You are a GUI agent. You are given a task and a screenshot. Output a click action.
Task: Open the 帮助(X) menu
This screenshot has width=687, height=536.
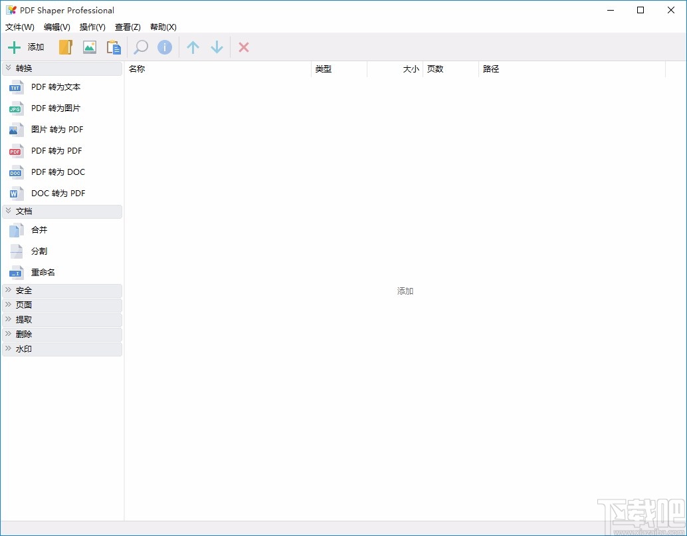click(163, 27)
